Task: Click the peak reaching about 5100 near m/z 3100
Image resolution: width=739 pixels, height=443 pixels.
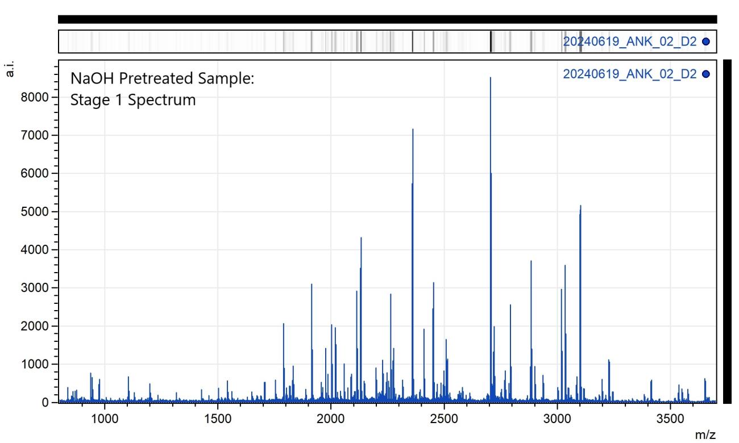Action: point(580,207)
